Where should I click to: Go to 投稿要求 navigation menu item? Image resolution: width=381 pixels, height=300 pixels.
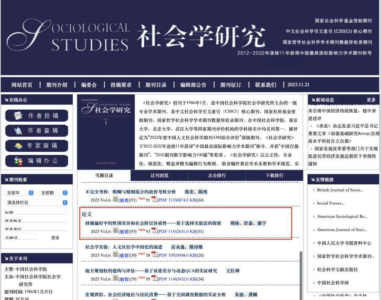tap(121, 85)
